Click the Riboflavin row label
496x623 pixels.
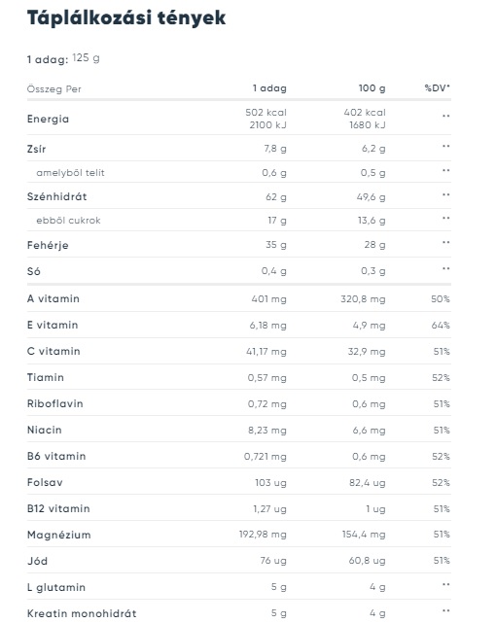click(55, 403)
